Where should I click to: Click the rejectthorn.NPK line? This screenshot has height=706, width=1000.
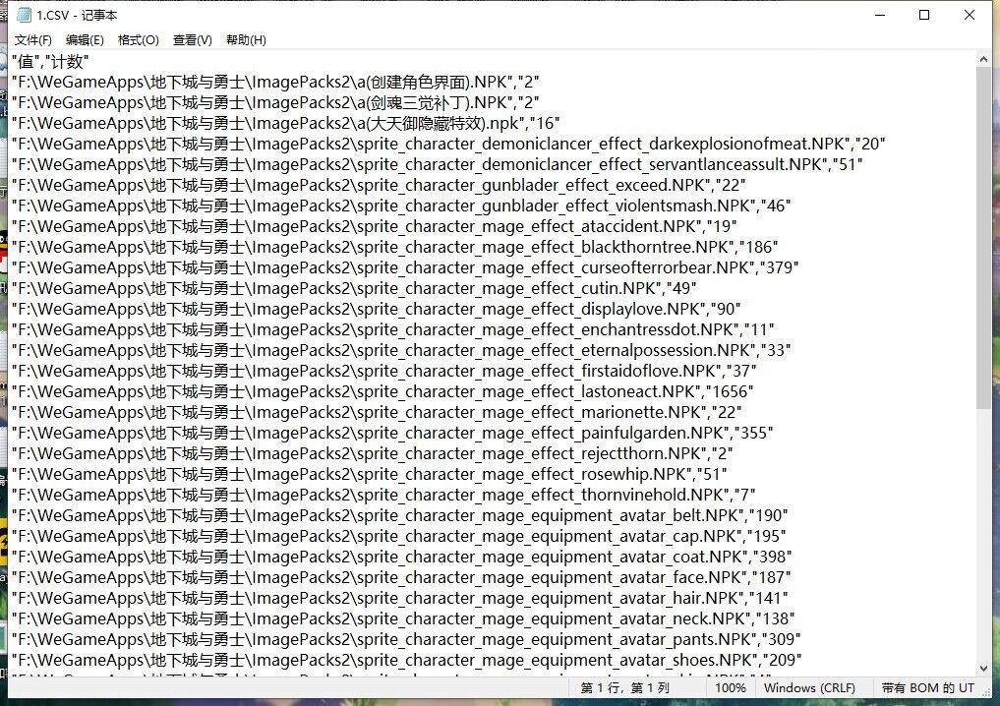[x=373, y=453]
